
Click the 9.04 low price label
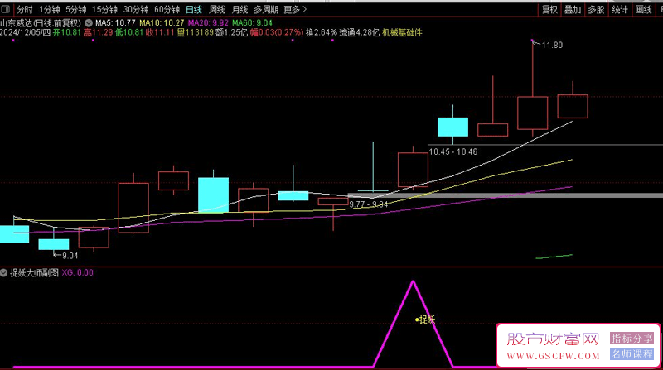[70, 256]
